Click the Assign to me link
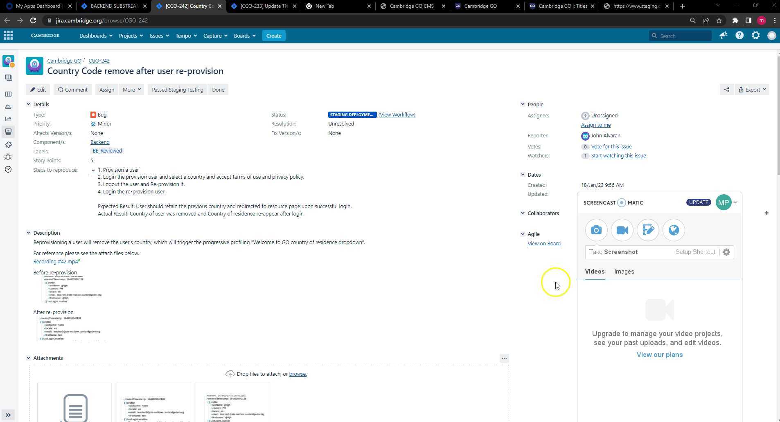Image resolution: width=780 pixels, height=422 pixels. click(x=595, y=125)
